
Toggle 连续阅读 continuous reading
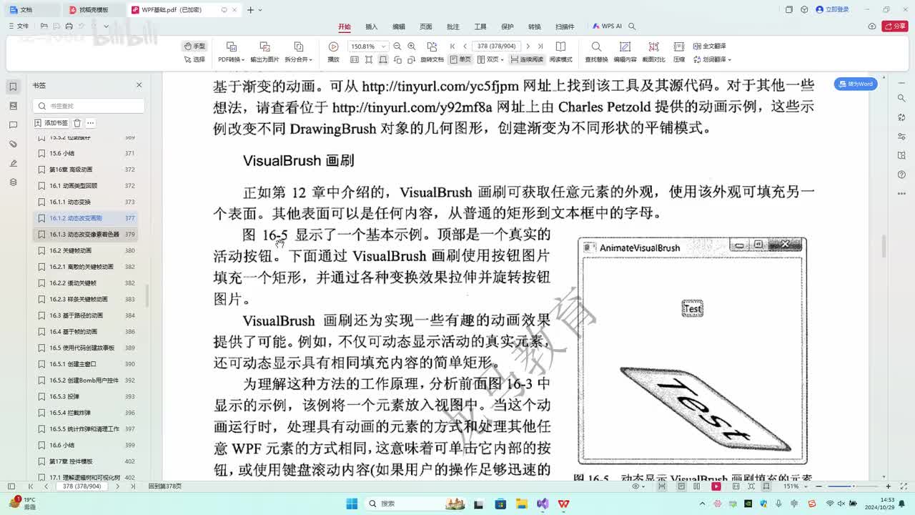click(527, 59)
